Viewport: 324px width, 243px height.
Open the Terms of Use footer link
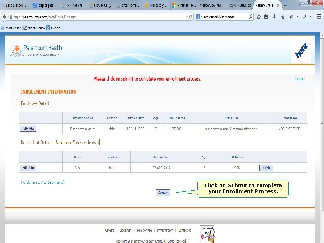(x=144, y=230)
